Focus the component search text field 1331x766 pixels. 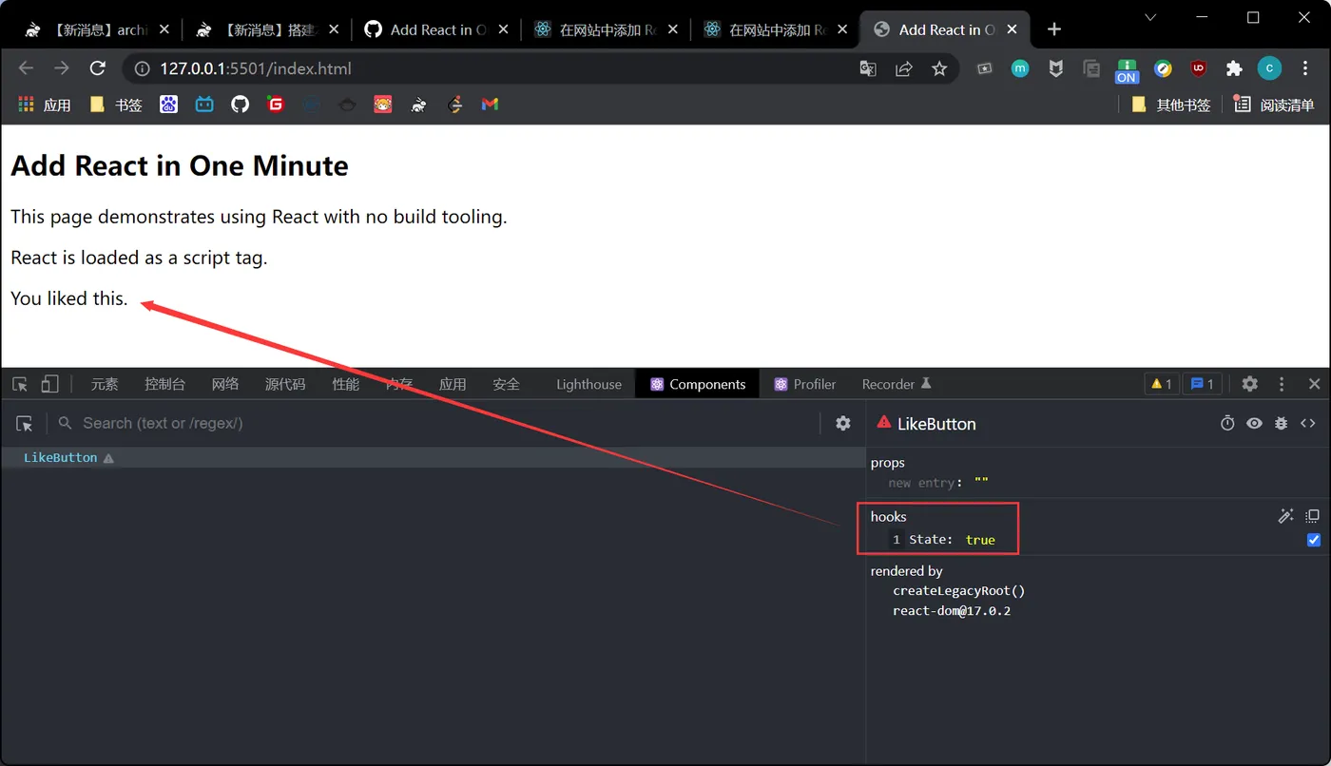(437, 423)
